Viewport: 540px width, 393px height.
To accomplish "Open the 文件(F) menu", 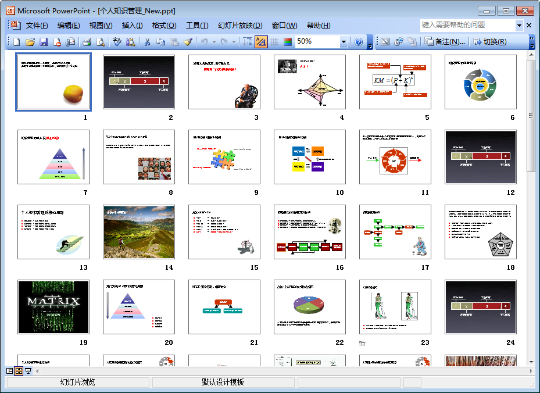I will (x=37, y=26).
